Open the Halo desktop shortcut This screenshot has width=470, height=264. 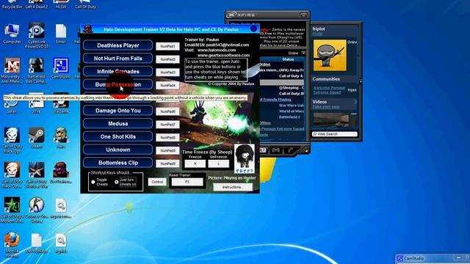pyautogui.click(x=61, y=138)
